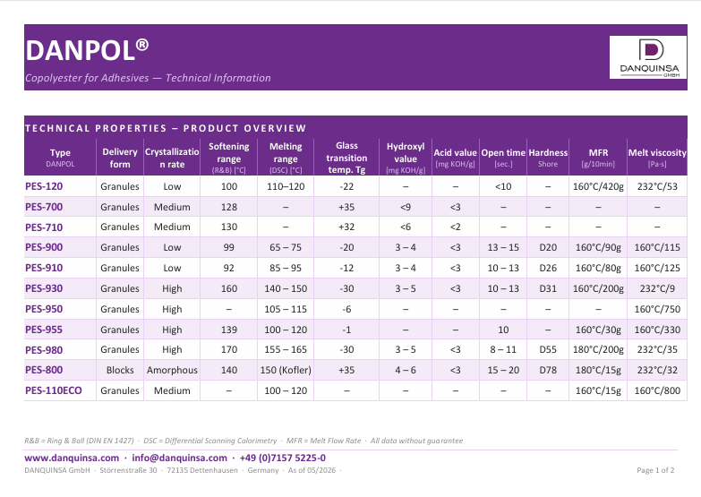Click the "Amorphous" crystallization cell
The image size is (701, 497).
172,370
